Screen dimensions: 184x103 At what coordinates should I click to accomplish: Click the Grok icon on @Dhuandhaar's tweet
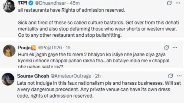point(169,3)
